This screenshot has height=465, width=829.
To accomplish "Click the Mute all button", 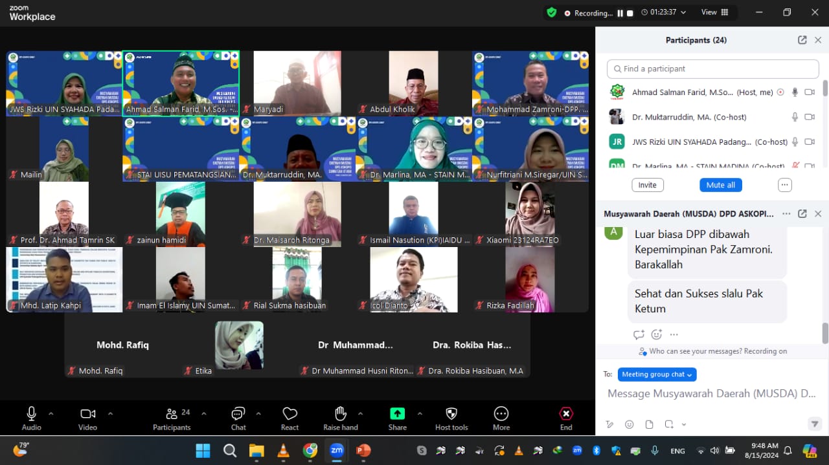I will click(x=720, y=185).
